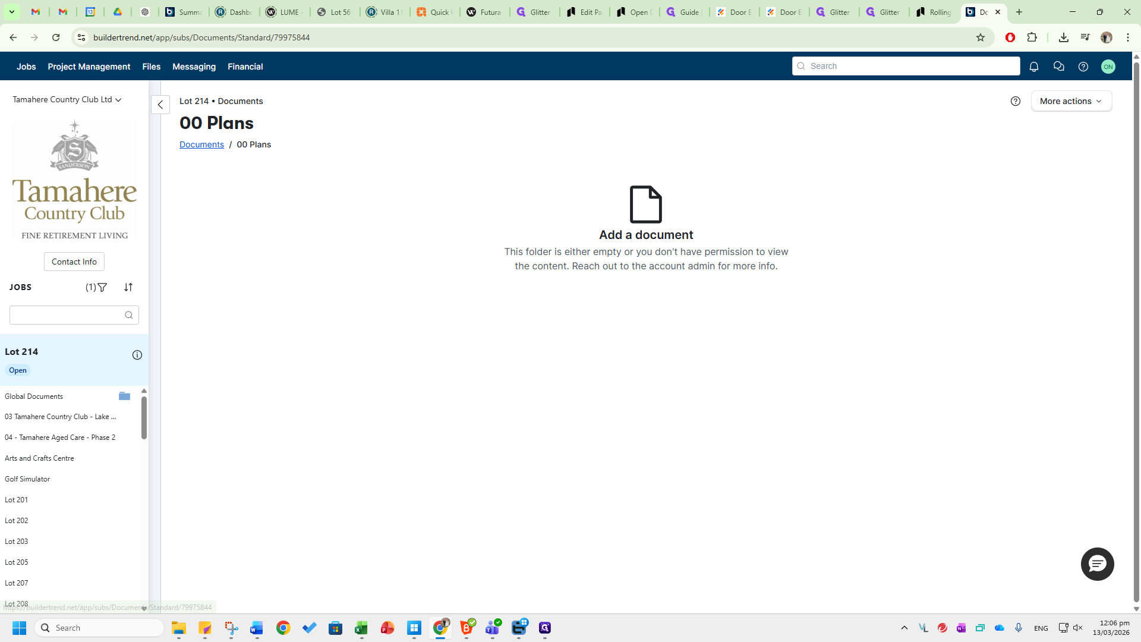
Task: Open the ON user profile avatar
Action: 1108,67
